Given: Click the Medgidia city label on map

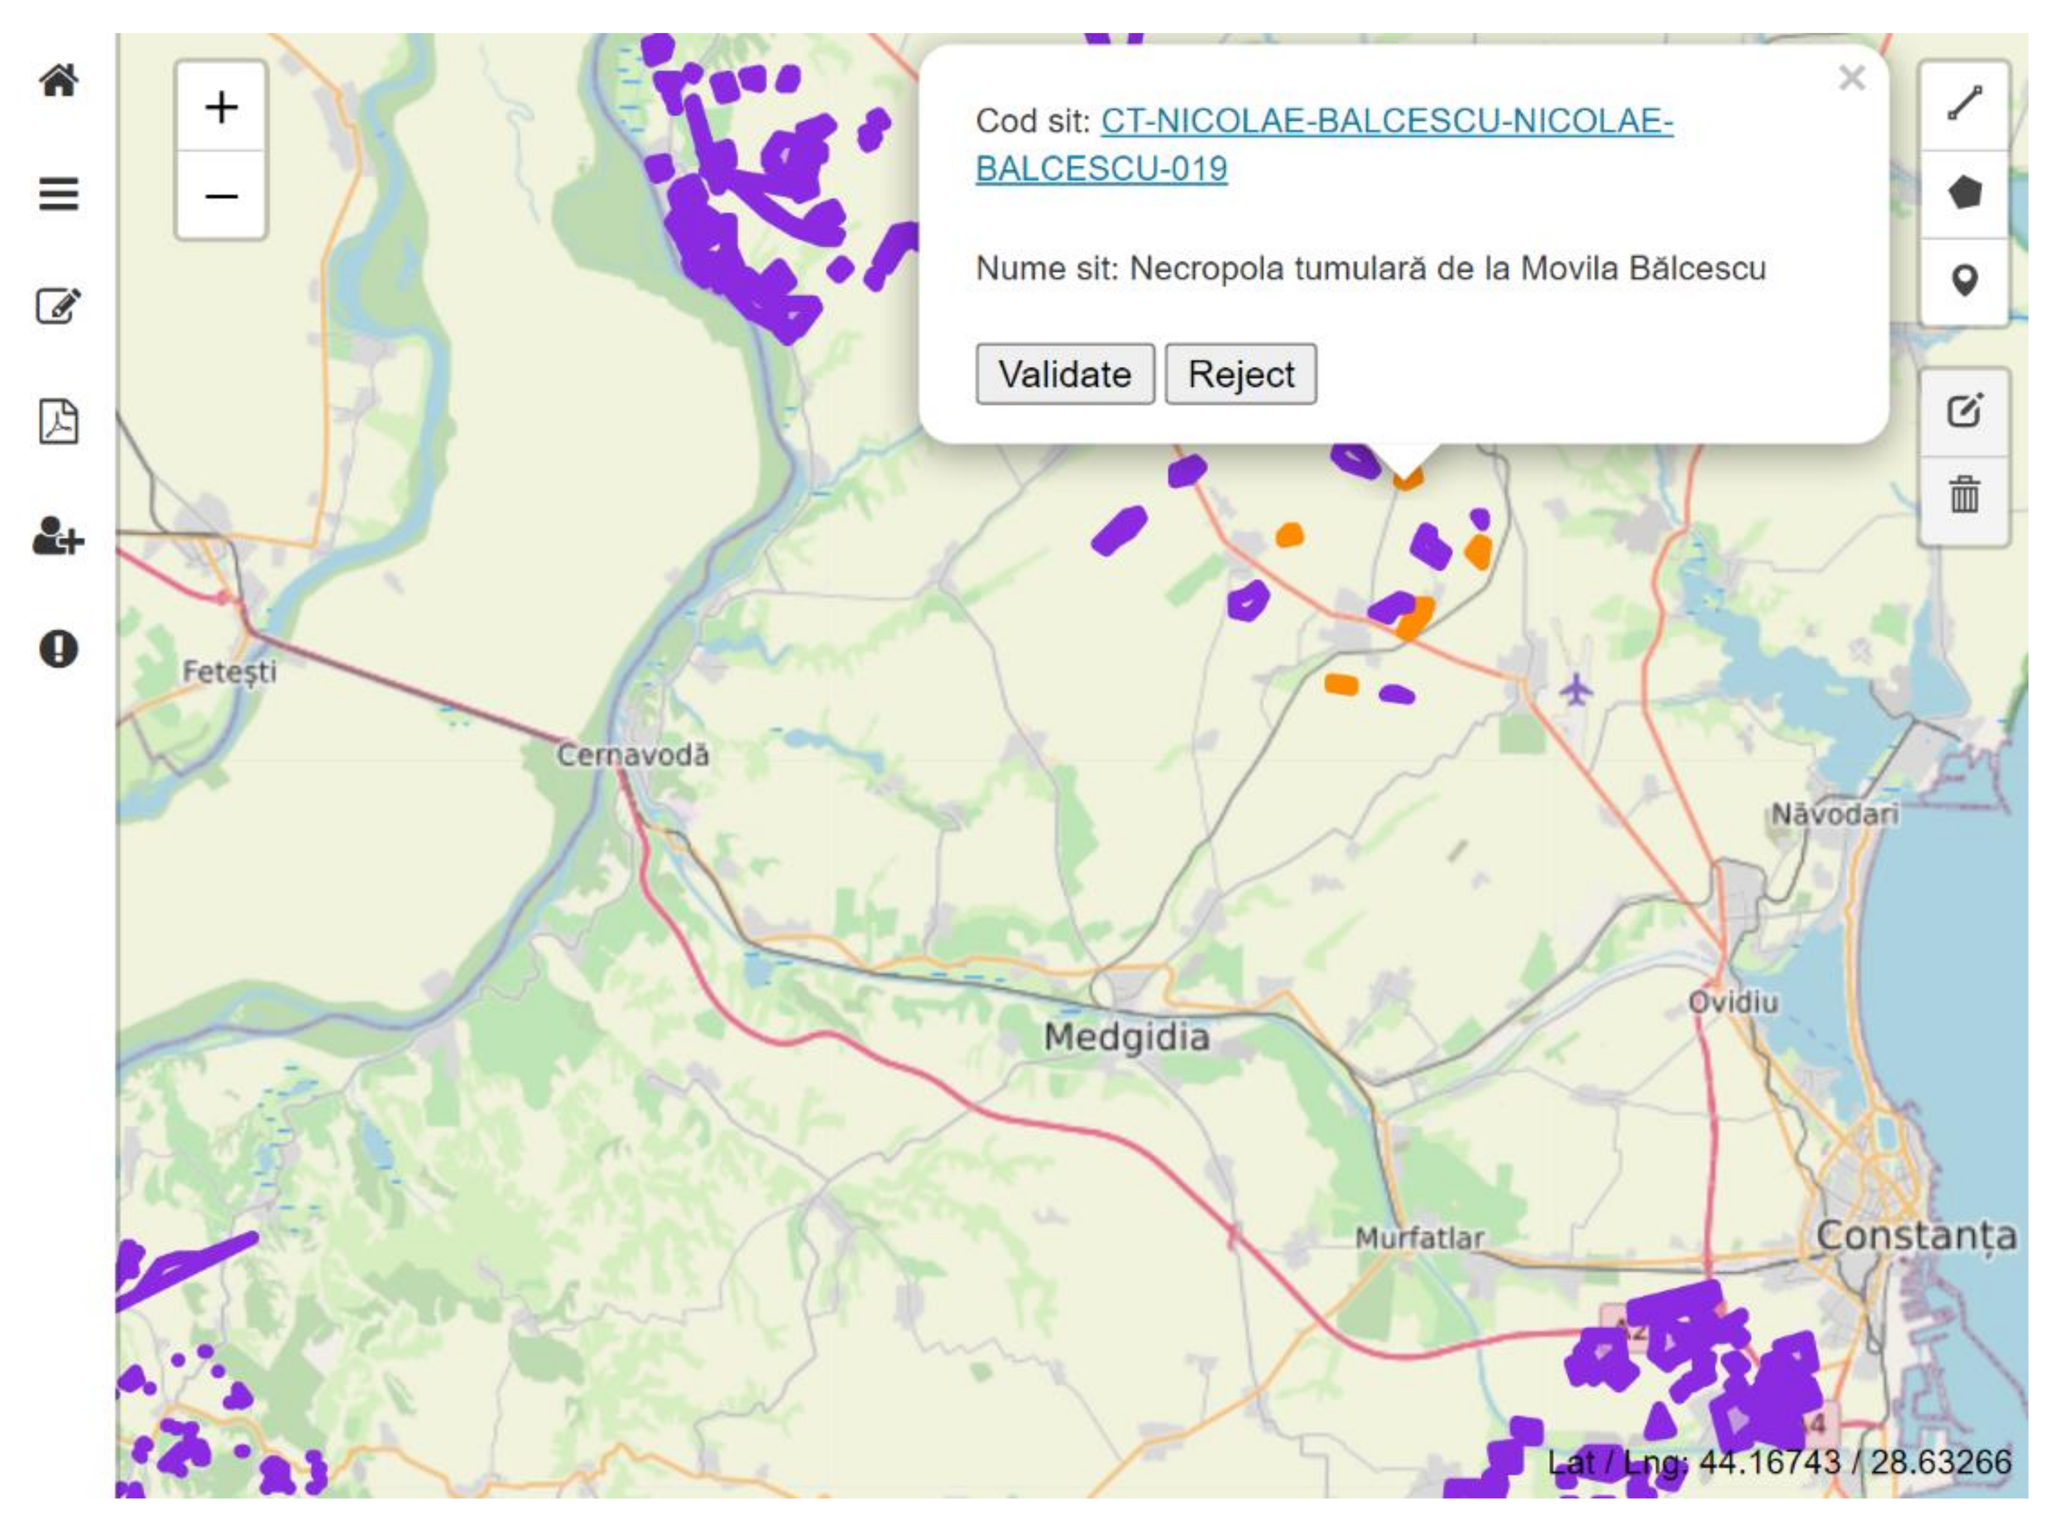Looking at the screenshot, I should pos(1126,1037).
